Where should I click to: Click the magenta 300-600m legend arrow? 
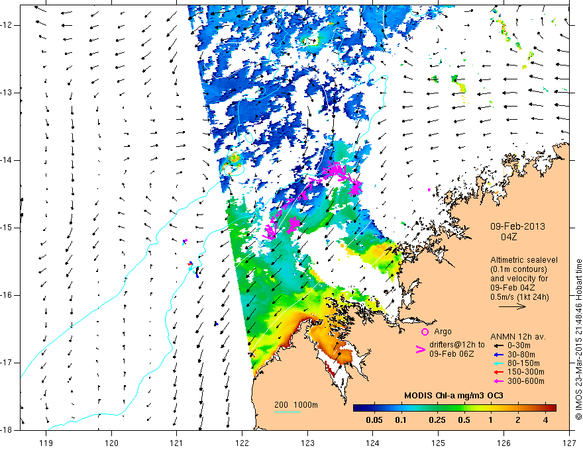tap(498, 381)
